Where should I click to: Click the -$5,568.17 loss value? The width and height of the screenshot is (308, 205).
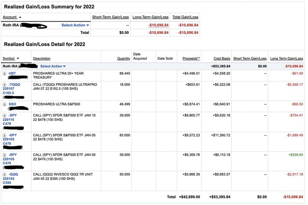(x=295, y=84)
